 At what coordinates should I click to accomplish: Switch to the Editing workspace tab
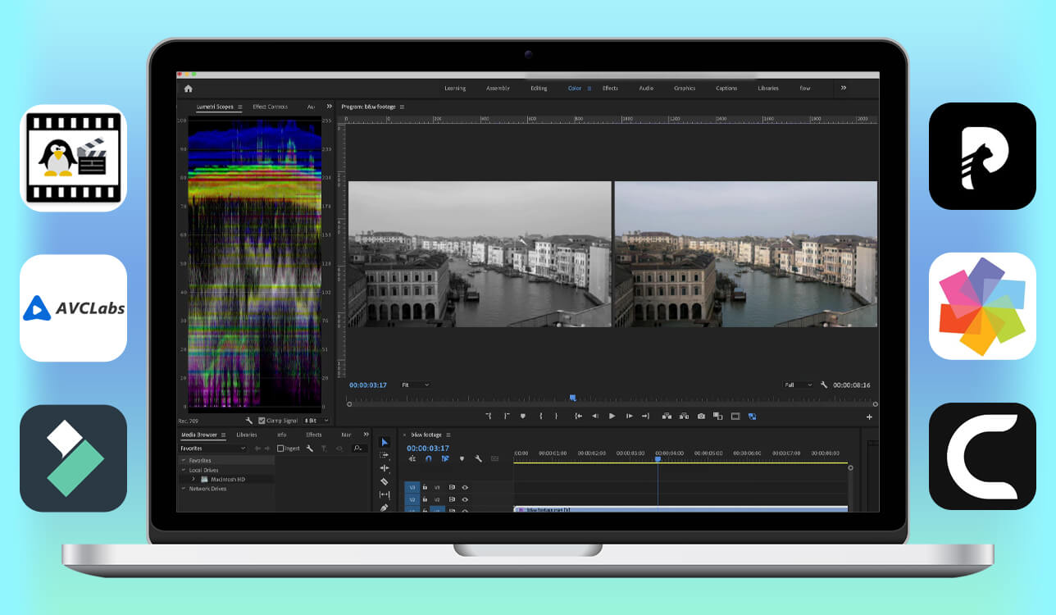pos(539,88)
